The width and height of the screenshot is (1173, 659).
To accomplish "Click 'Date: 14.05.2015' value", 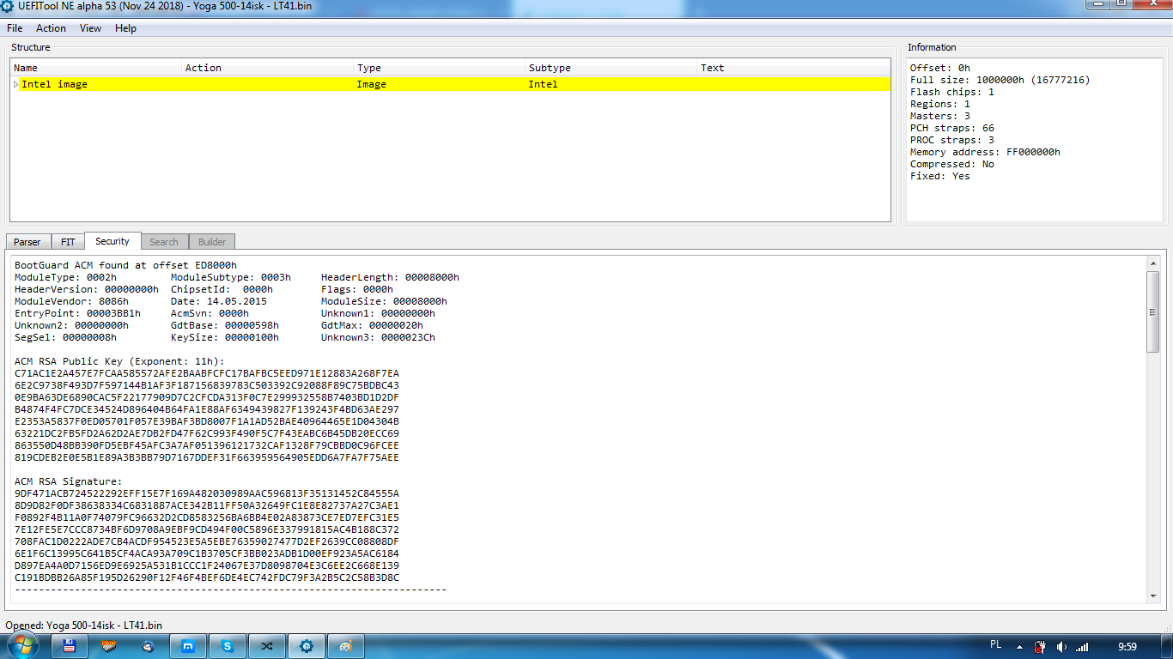I will tap(219, 301).
